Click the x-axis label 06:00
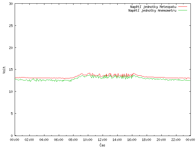 coord(58,140)
